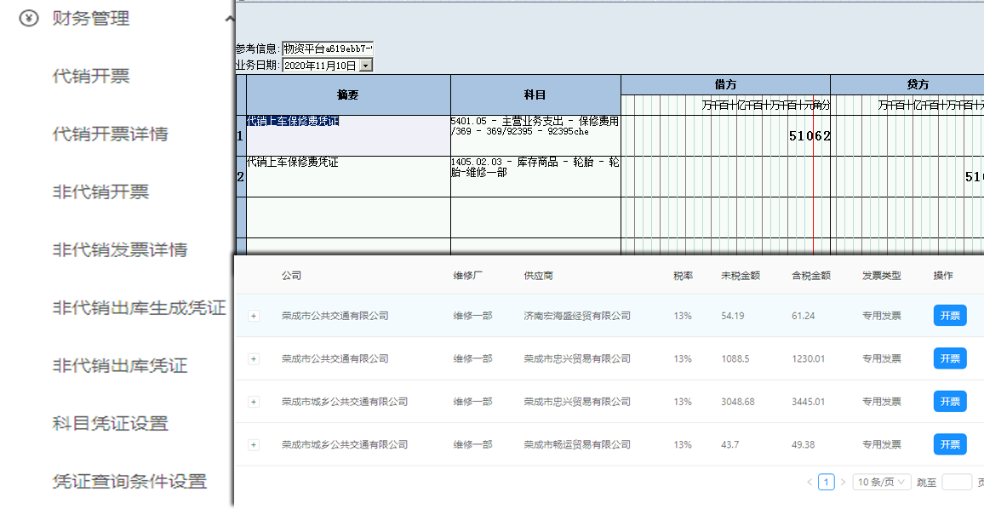Open 代销开票 in the sidebar
984x509 pixels.
point(91,77)
